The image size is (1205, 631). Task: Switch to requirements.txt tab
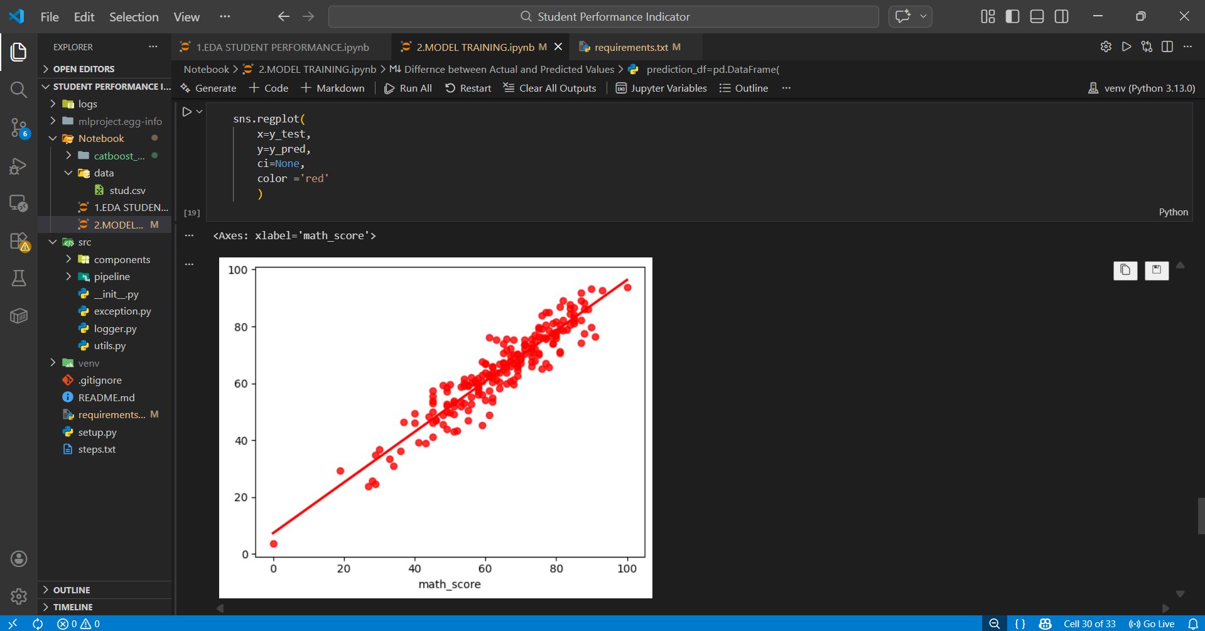[x=630, y=47]
